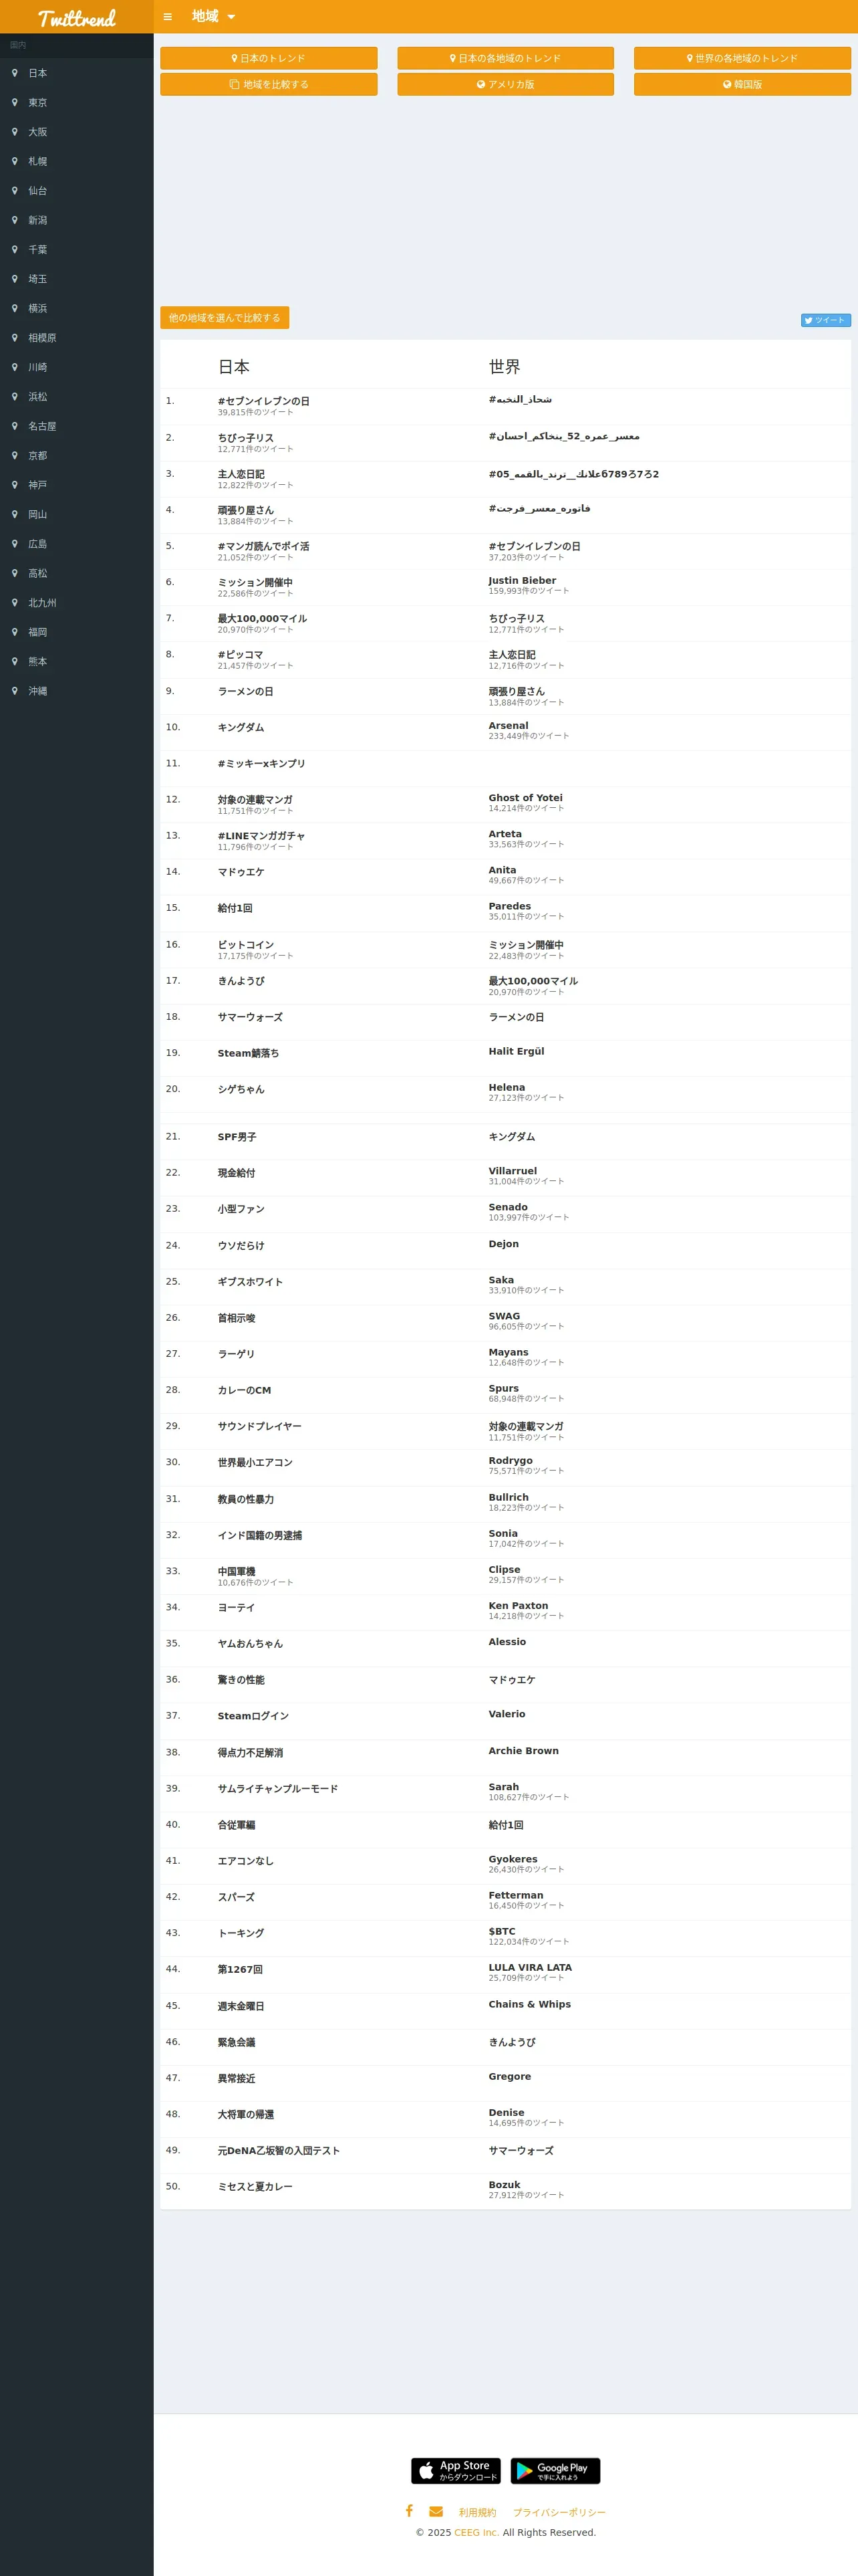
Task: Open the 利用規約 link
Action: point(477,2512)
